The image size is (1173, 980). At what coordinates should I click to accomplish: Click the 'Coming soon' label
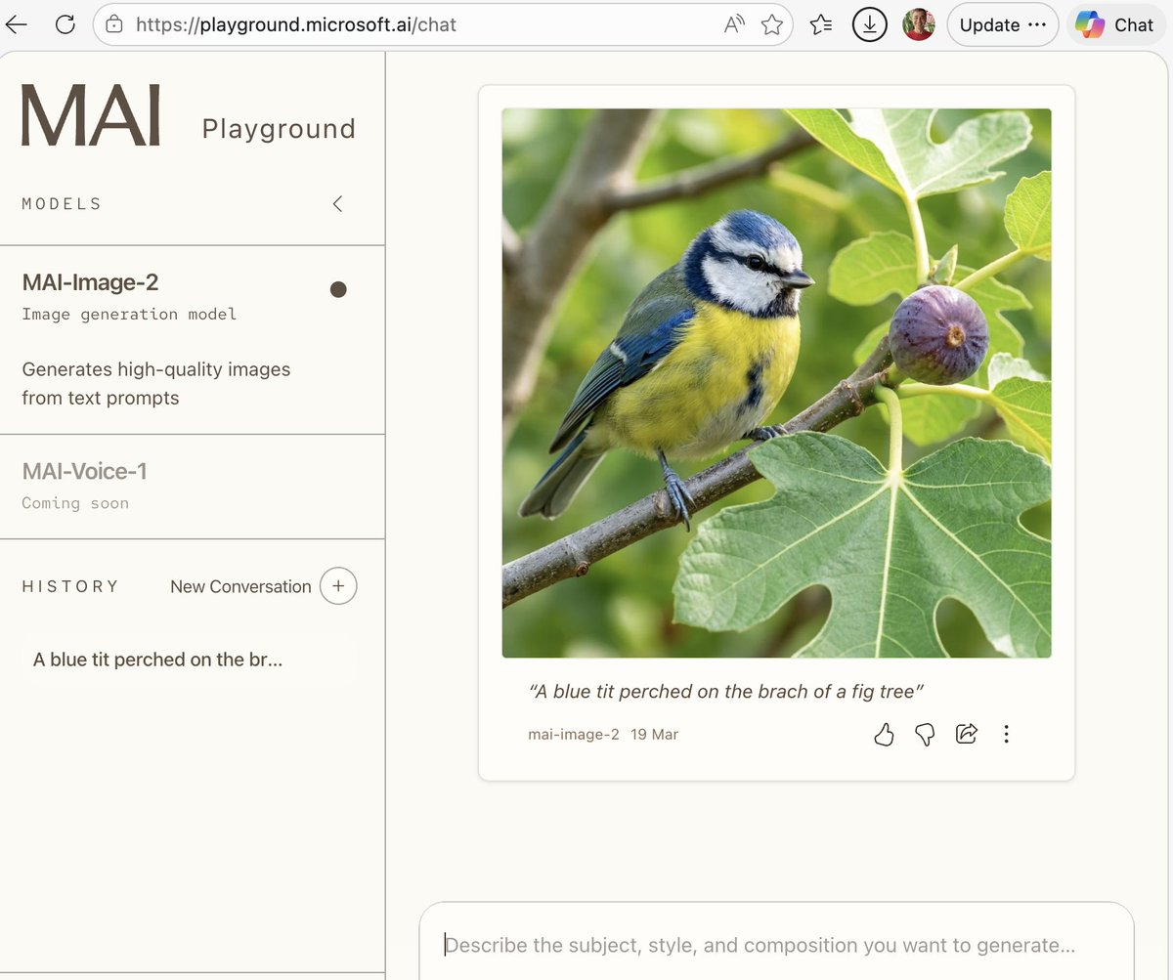click(75, 503)
